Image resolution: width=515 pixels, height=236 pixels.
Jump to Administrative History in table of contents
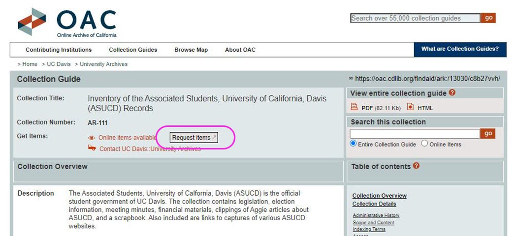[376, 215]
